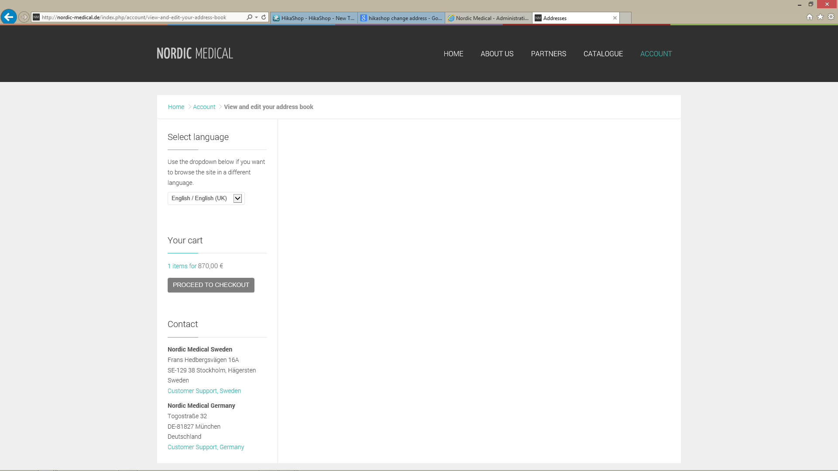Open the new blank tab button
The image size is (838, 471).
tap(625, 18)
